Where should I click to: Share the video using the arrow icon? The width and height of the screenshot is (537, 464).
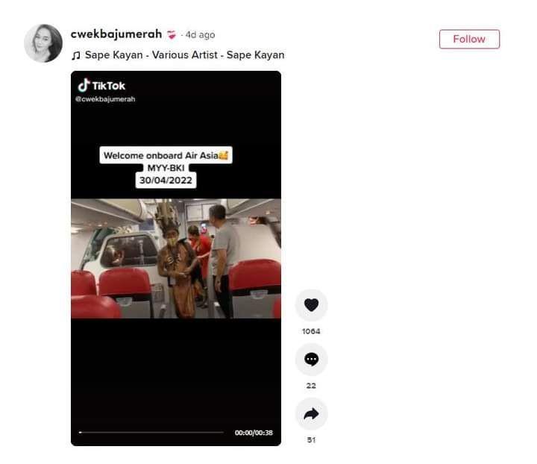[x=311, y=414]
